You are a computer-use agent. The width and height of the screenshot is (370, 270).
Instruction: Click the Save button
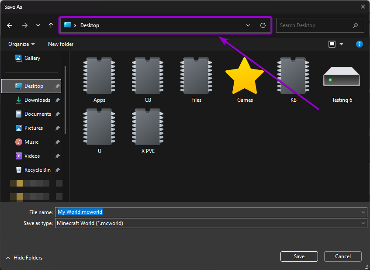(x=299, y=256)
